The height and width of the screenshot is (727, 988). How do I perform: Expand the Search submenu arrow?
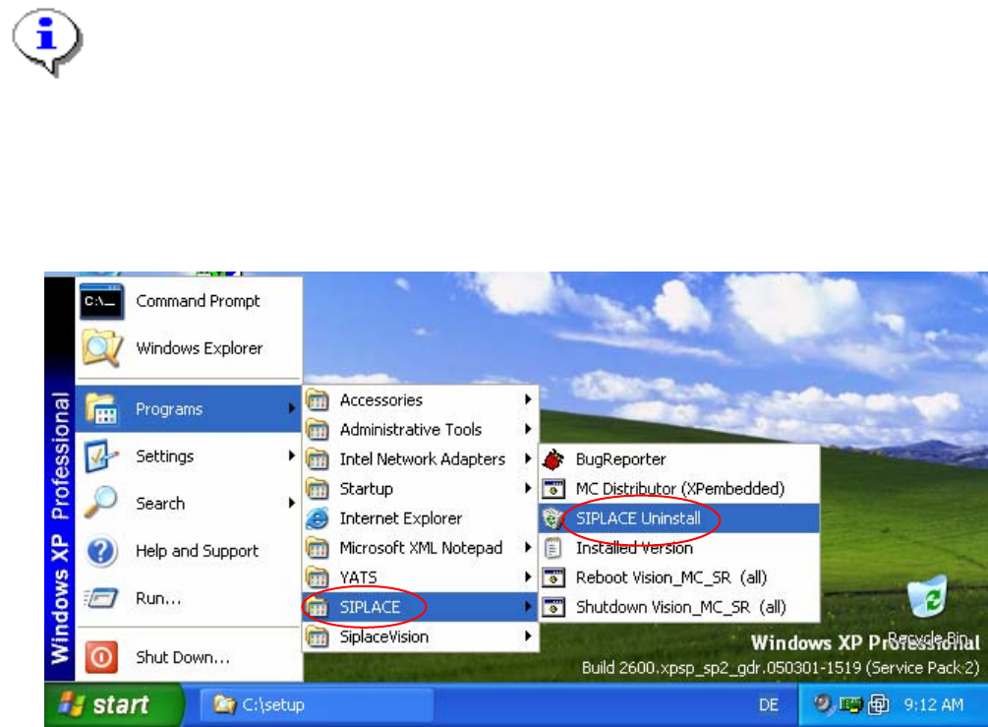(x=291, y=503)
